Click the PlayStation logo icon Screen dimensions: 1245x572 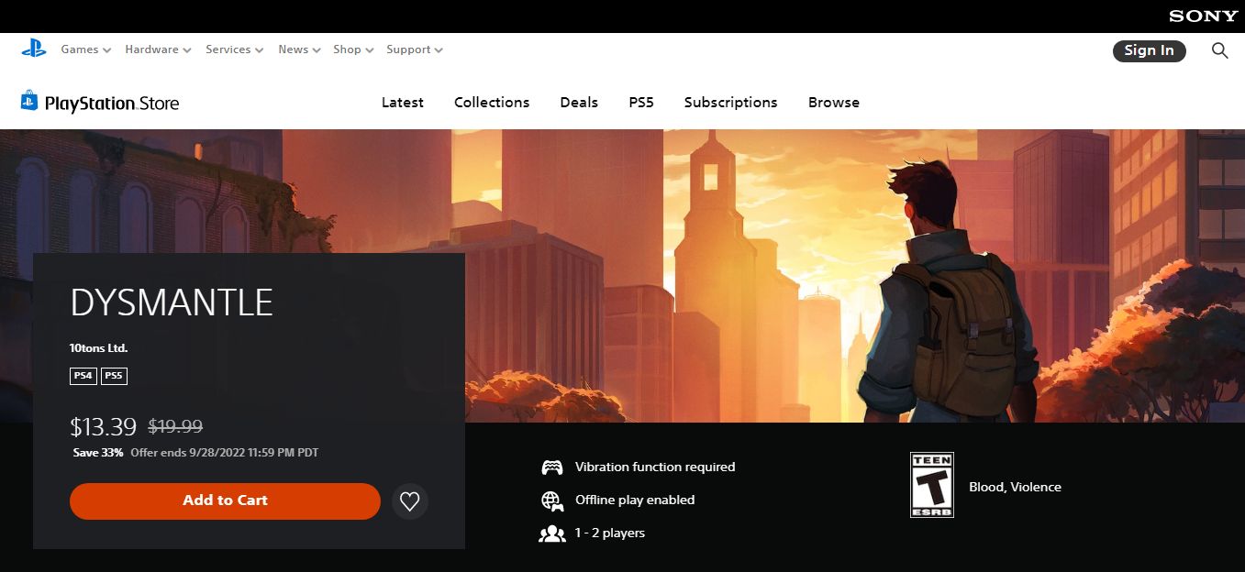click(x=34, y=49)
